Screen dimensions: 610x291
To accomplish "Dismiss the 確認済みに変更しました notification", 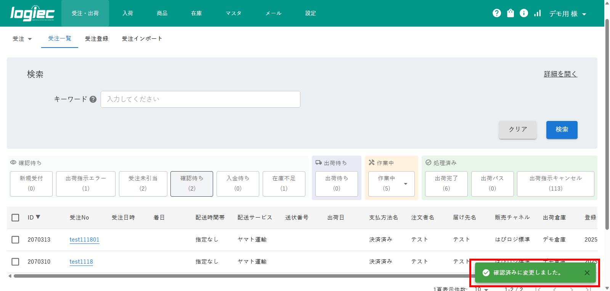I will coord(587,273).
